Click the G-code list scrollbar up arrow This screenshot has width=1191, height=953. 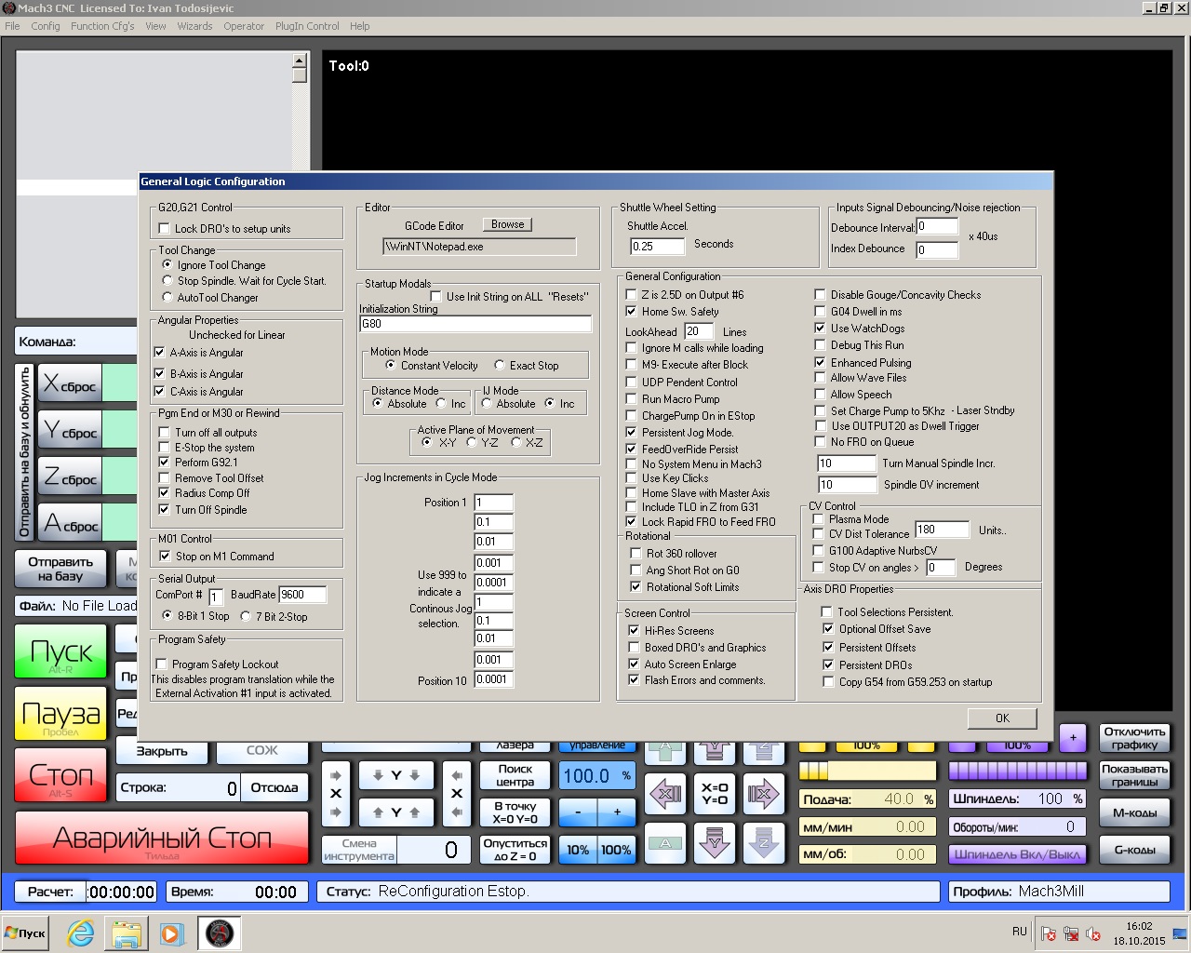(x=300, y=60)
